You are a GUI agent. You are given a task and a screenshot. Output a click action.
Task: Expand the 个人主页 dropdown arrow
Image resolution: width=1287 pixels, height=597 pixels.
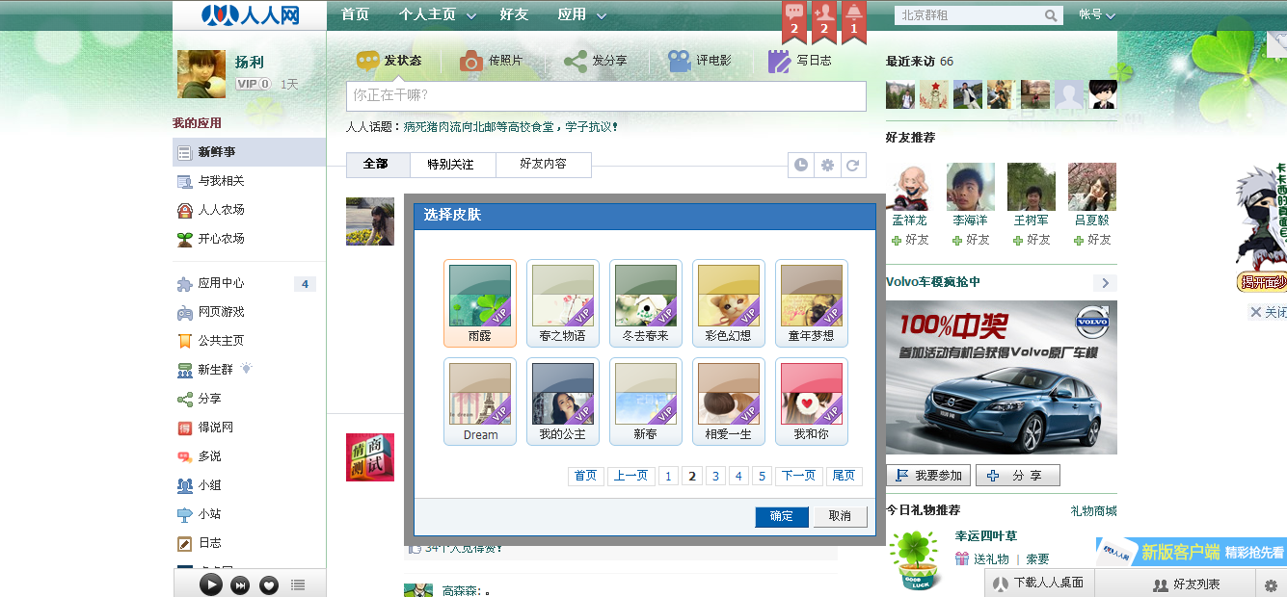pyautogui.click(x=471, y=15)
